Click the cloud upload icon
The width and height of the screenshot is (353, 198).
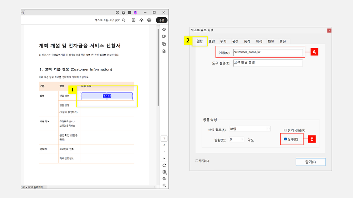(x=141, y=20)
